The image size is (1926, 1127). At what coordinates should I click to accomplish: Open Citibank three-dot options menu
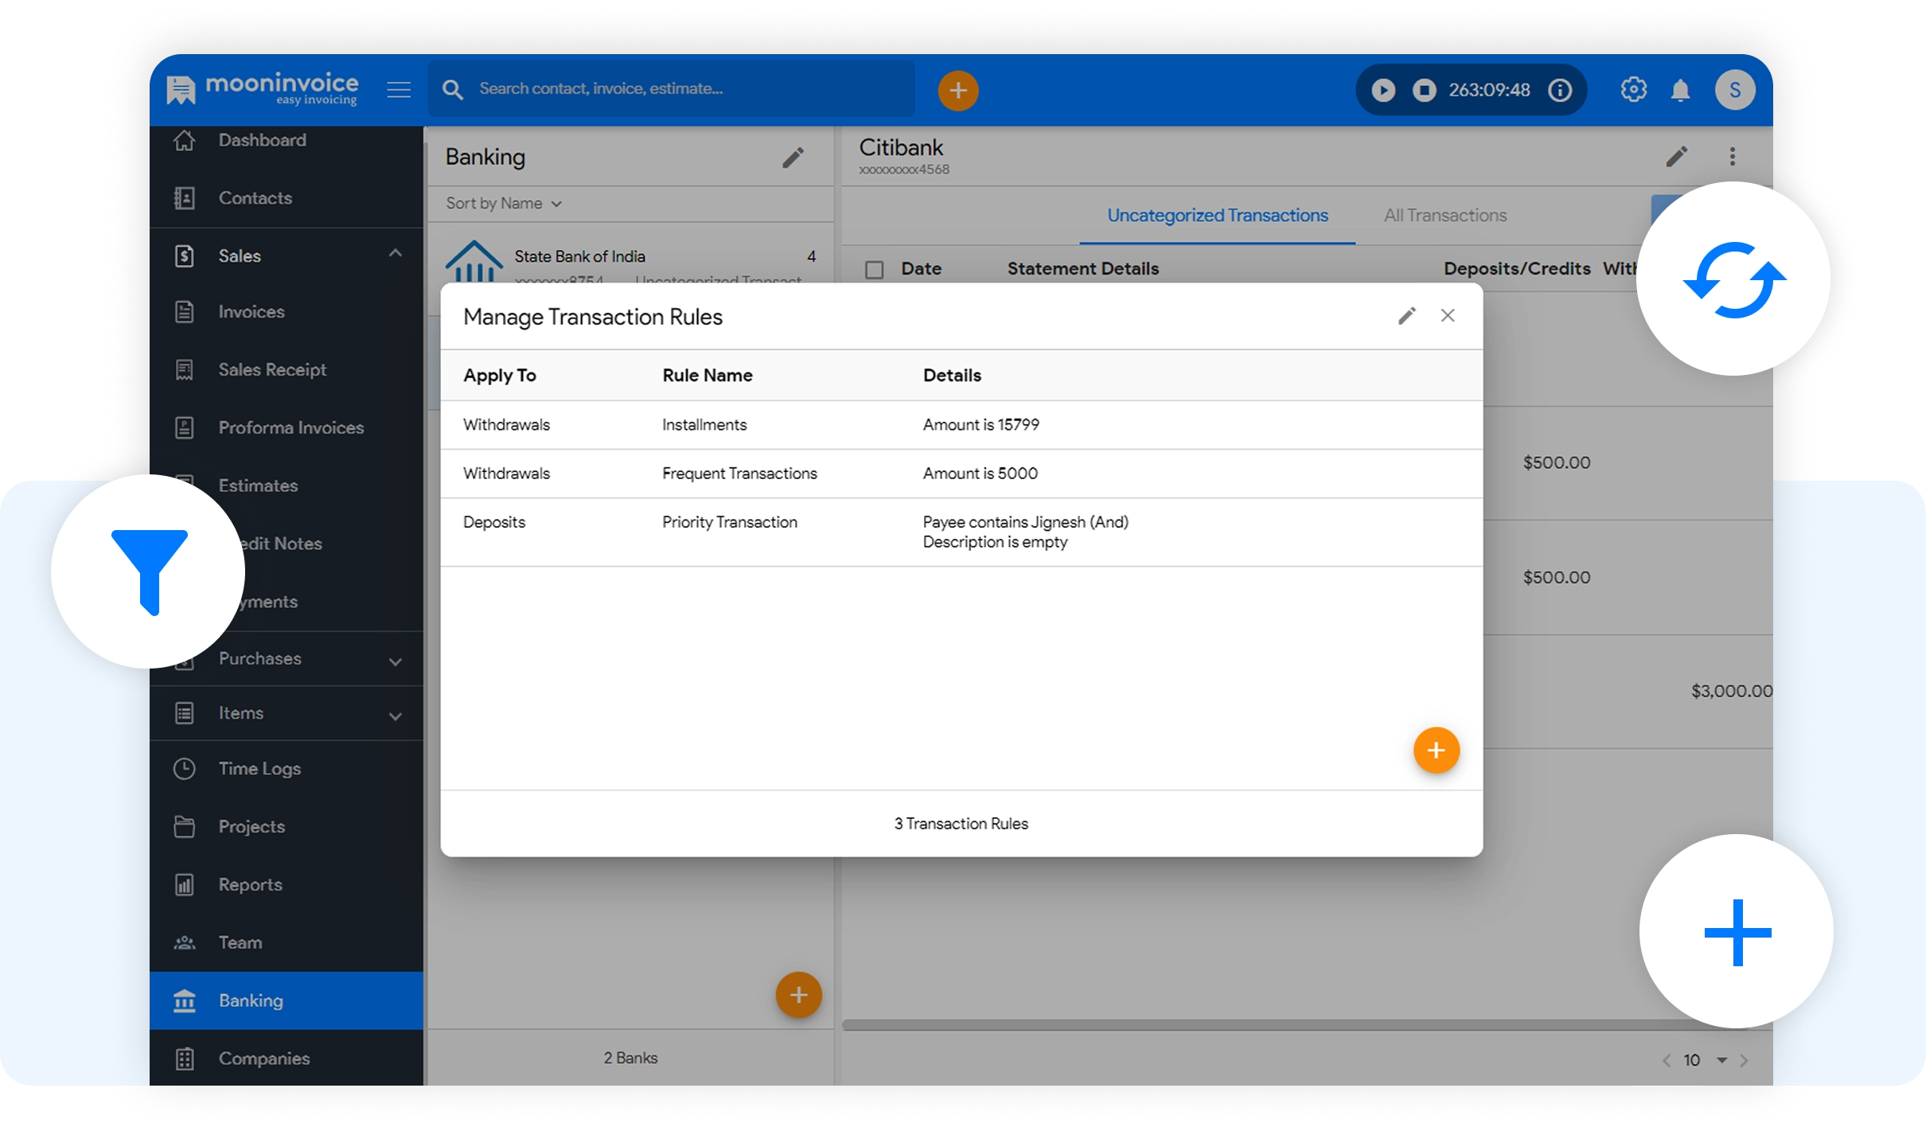[1732, 156]
